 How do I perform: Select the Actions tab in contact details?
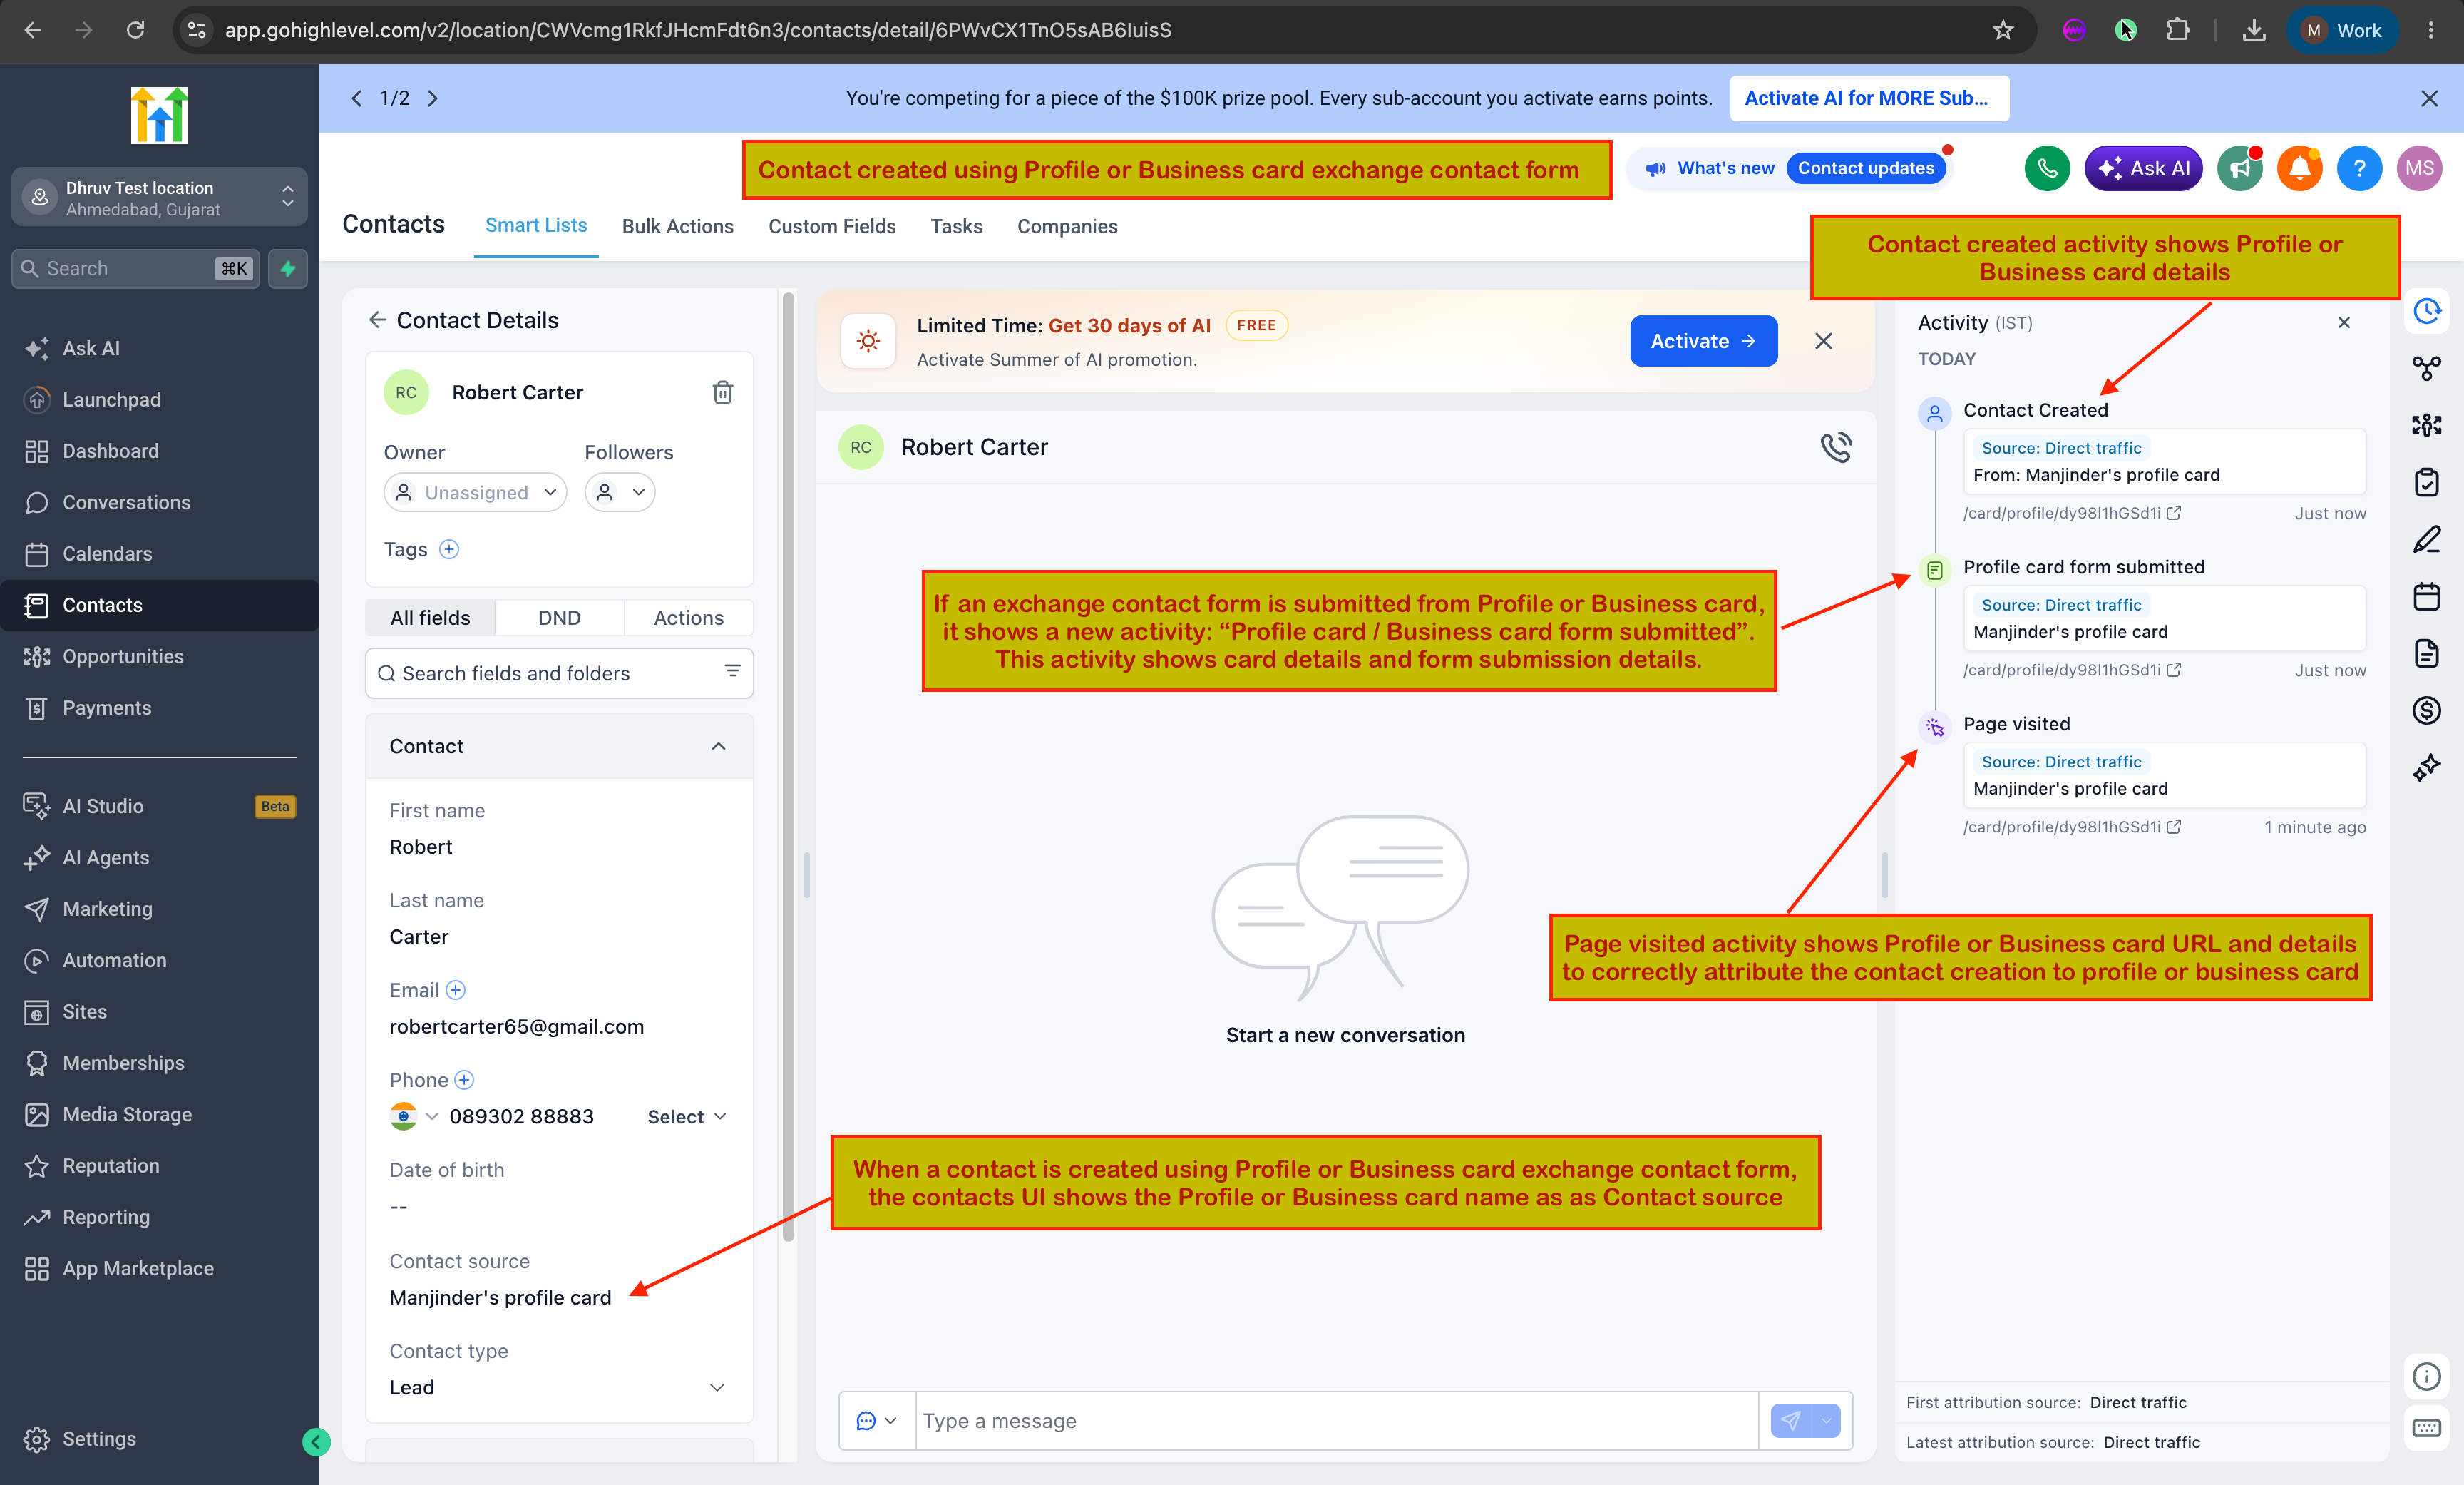pyautogui.click(x=688, y=618)
